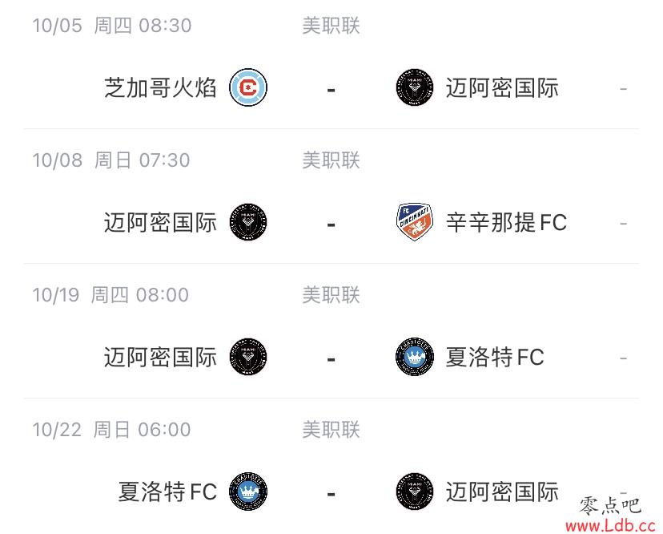
Task: Tap the 10/19 周四 08:00 match time
Action: coord(110,295)
